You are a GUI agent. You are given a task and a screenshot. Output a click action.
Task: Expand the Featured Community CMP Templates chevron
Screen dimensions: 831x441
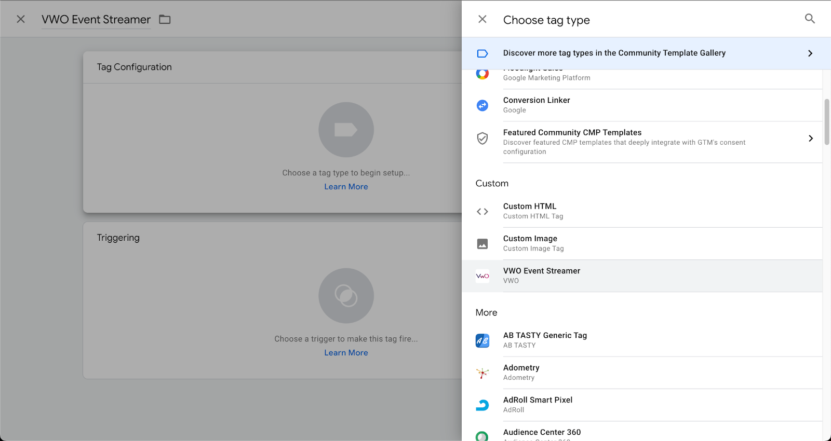pos(811,139)
